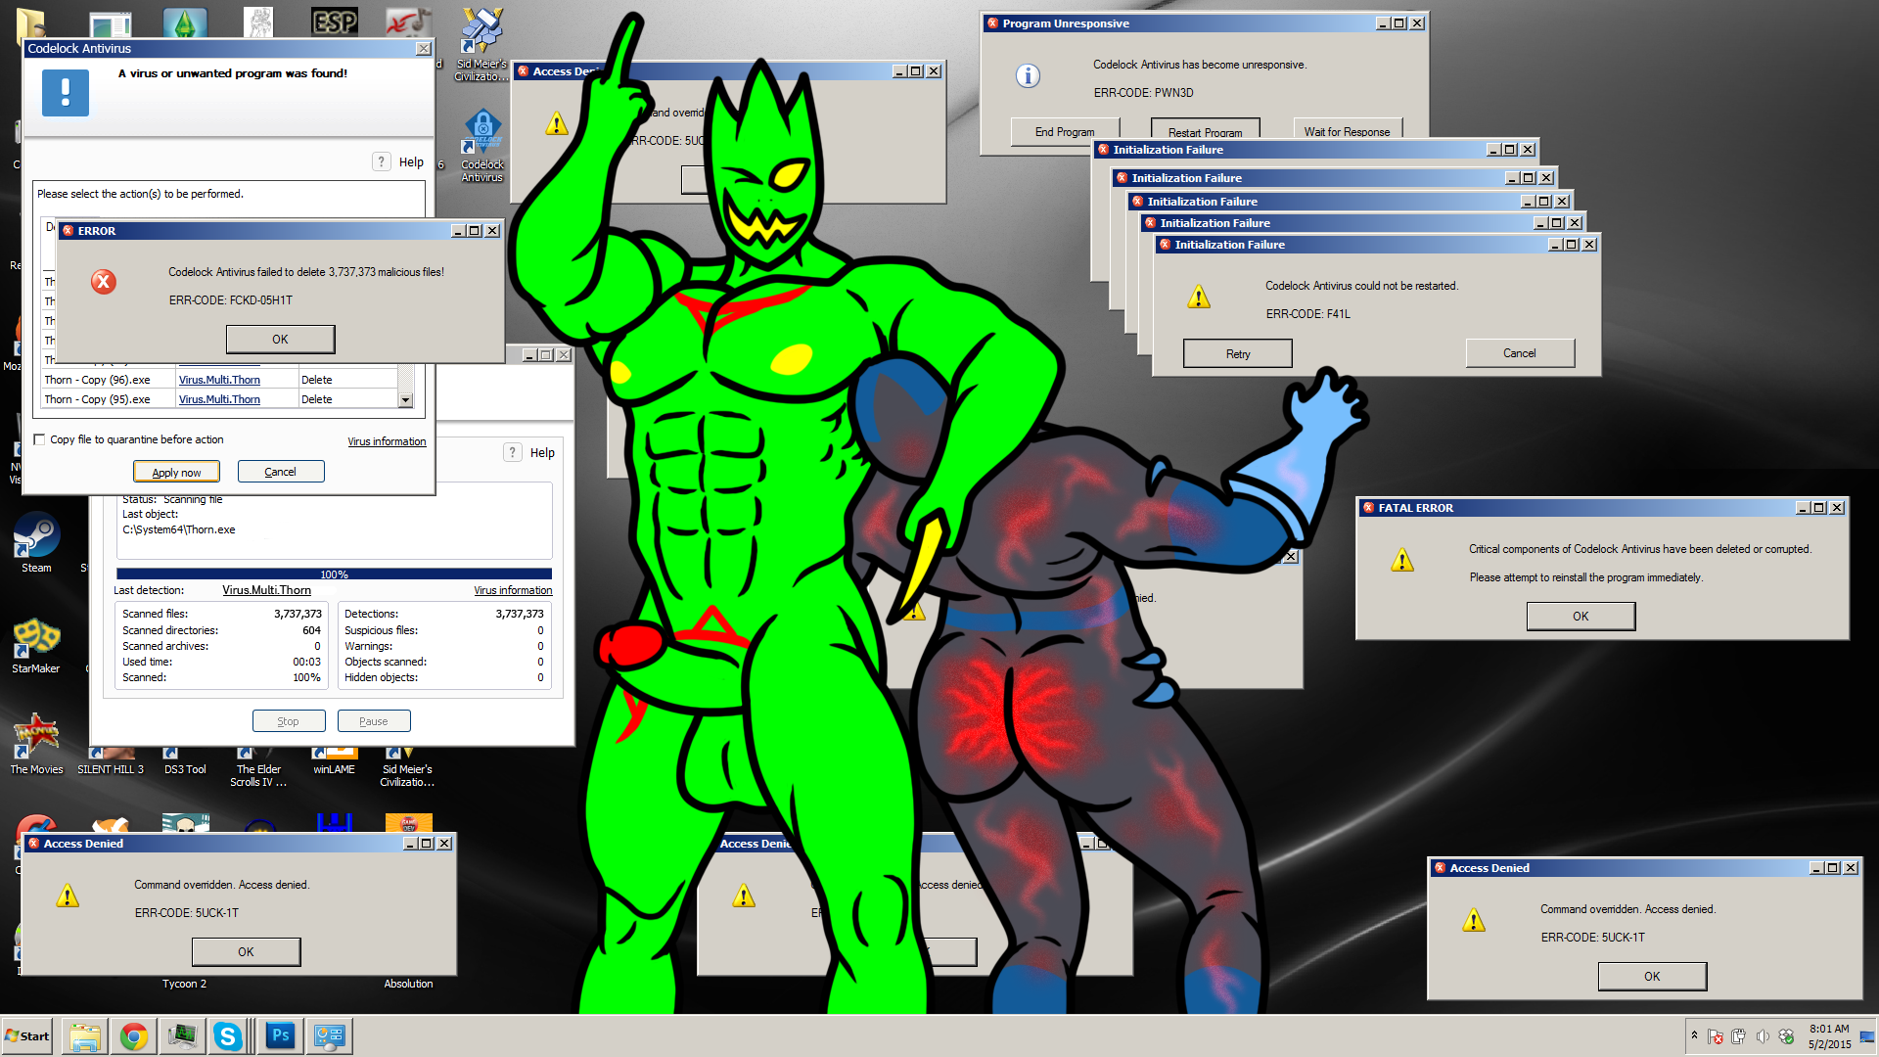
Task: Click the 100% scan progress bar
Action: [x=334, y=574]
